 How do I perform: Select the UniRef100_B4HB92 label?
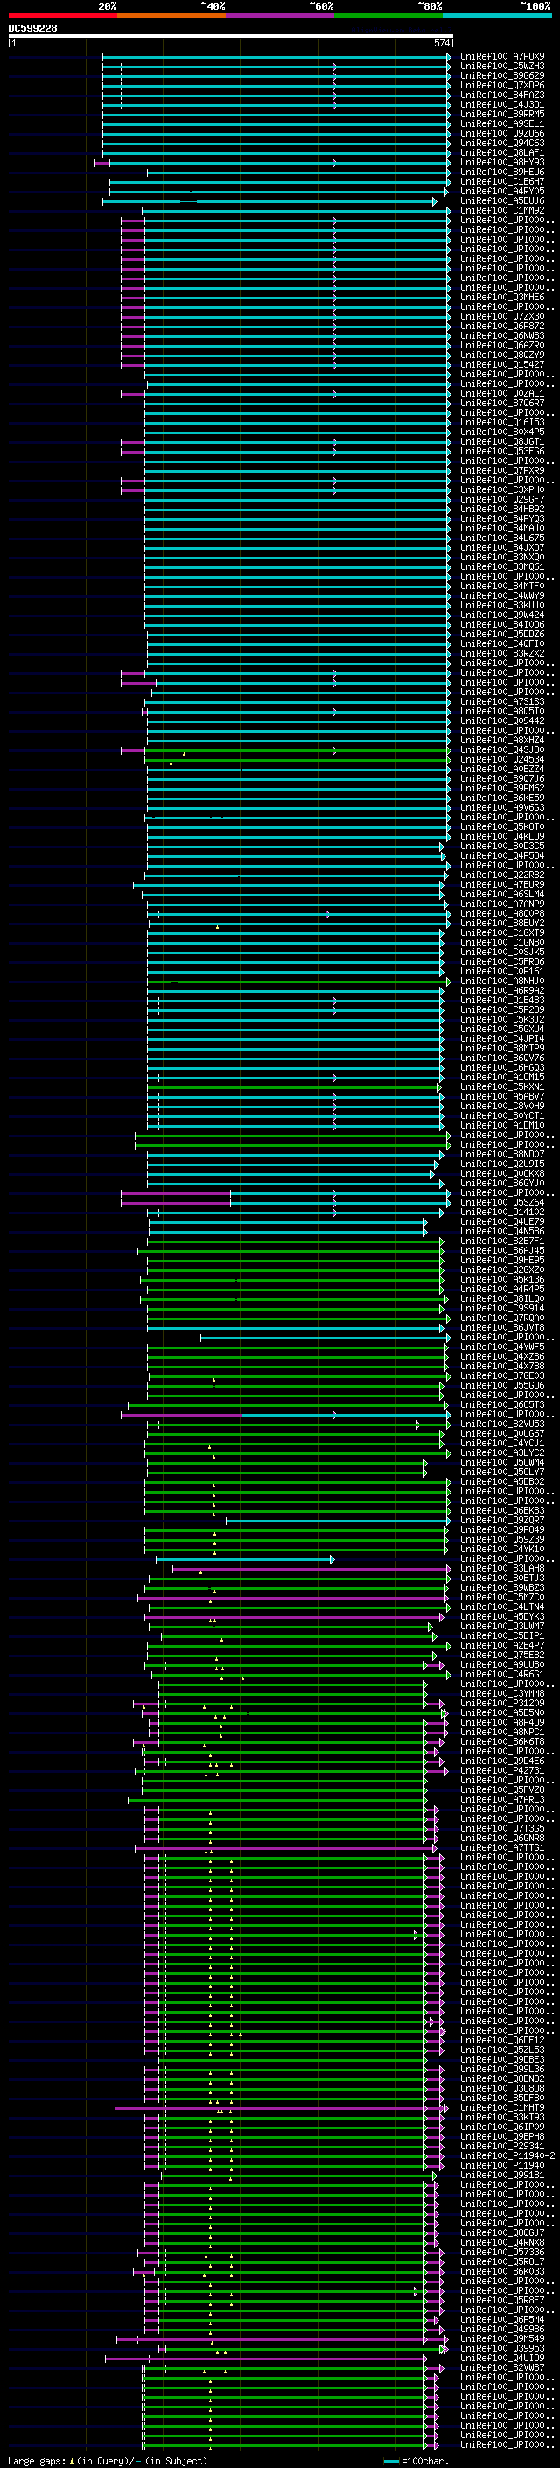point(502,509)
